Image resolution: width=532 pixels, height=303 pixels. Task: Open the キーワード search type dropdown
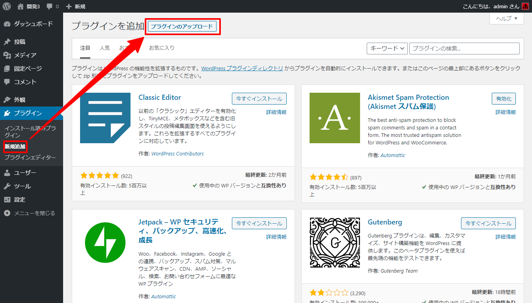point(387,48)
